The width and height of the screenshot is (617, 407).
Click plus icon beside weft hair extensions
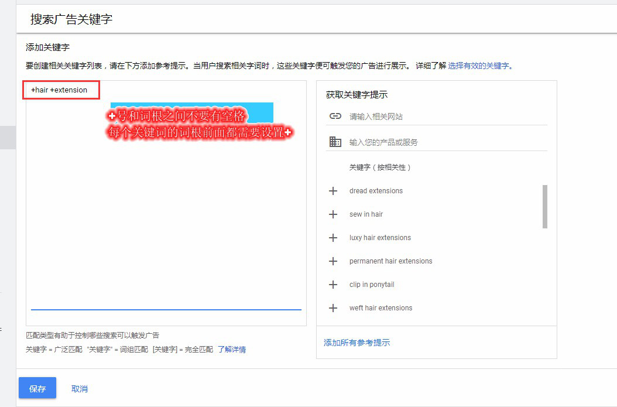[333, 308]
